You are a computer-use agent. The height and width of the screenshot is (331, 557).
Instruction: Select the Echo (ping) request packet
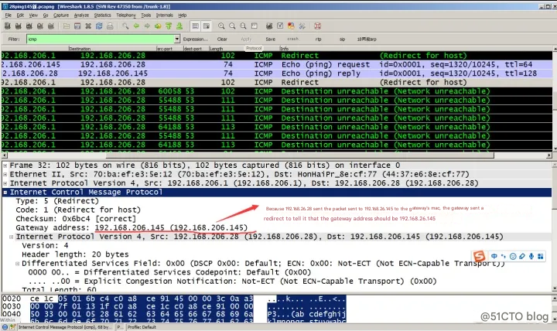pyautogui.click(x=277, y=65)
